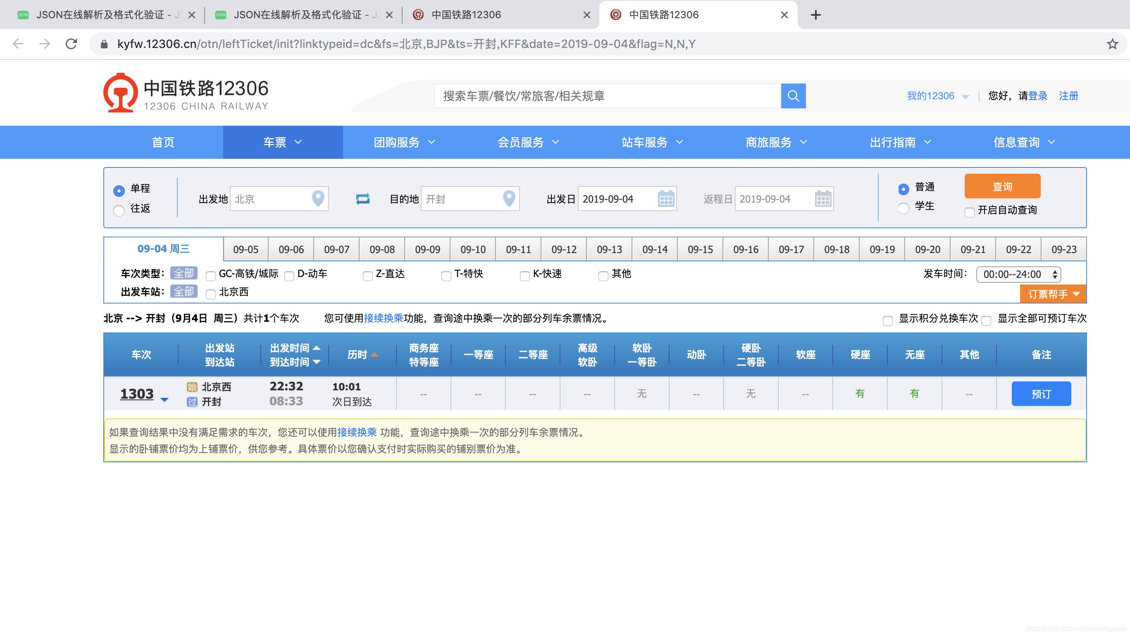1130x636 pixels.
Task: Click the 预订 book button for train 1303
Action: (1042, 394)
